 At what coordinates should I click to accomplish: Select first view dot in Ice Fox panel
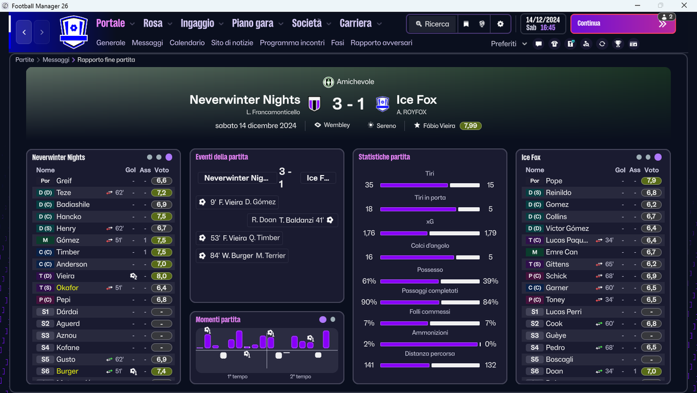click(x=639, y=157)
